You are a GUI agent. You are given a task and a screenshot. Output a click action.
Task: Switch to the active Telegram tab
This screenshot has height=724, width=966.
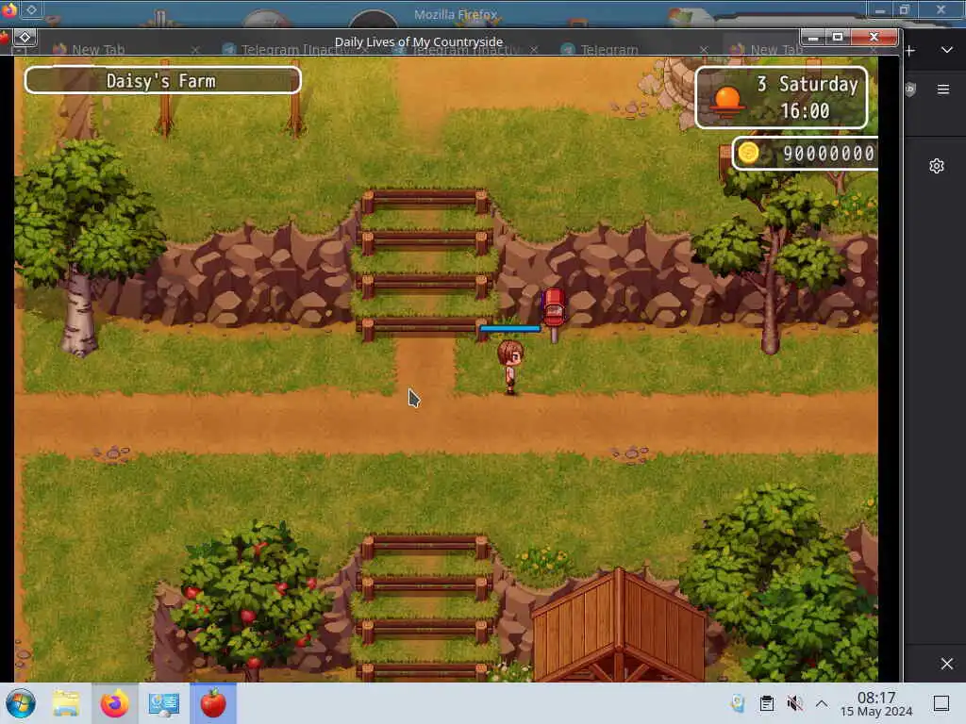coord(609,50)
